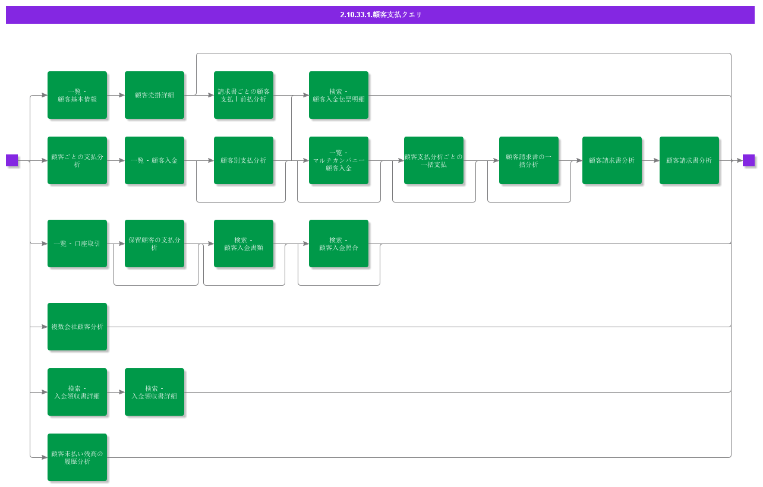
Task: Select the 顧客ごとの支払分析 box
Action: tap(77, 160)
